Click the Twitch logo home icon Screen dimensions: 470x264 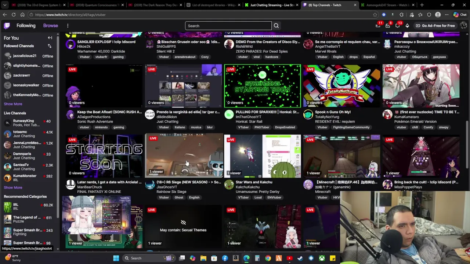point(7,26)
